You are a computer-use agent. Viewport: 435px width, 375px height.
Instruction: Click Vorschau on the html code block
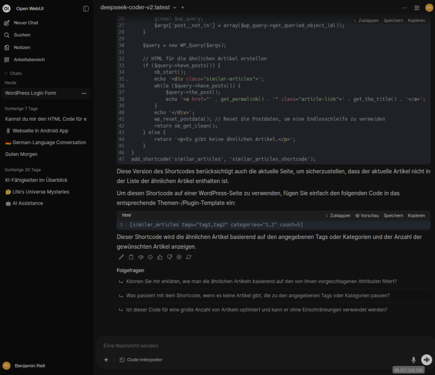[x=367, y=215]
